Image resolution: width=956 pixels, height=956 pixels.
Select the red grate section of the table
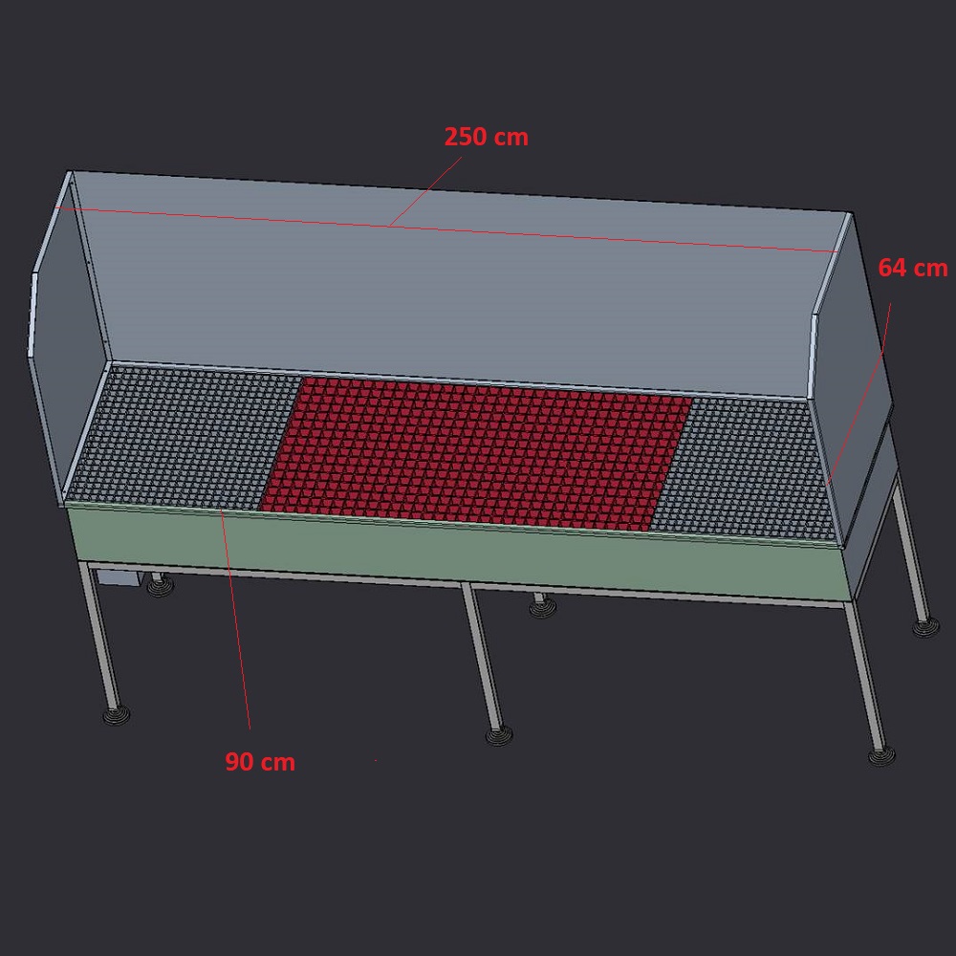(476, 453)
